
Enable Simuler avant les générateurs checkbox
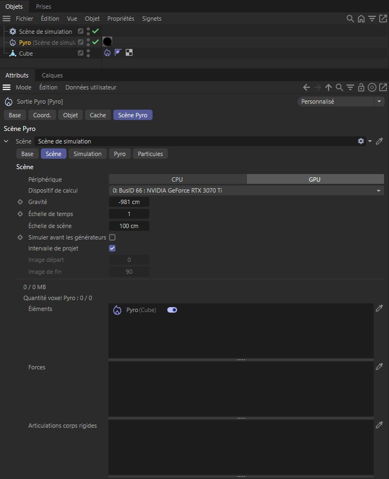click(112, 237)
